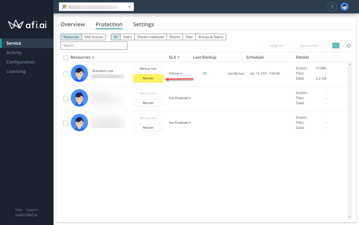Refresh the resources list

click(x=349, y=46)
